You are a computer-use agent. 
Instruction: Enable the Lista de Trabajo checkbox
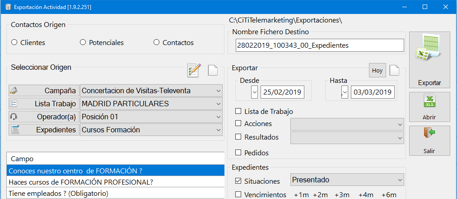tap(238, 111)
